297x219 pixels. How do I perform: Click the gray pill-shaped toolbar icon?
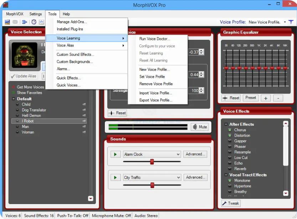(15, 22)
